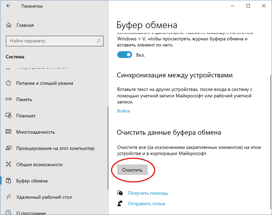Select the clipboard icon Буфер обмена
The height and width of the screenshot is (215, 272).
8,180
